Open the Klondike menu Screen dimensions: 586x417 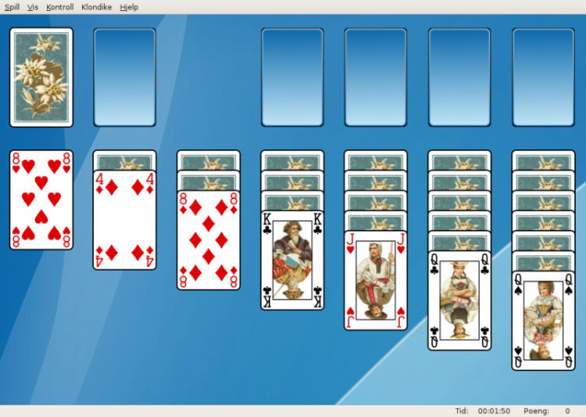tap(96, 7)
